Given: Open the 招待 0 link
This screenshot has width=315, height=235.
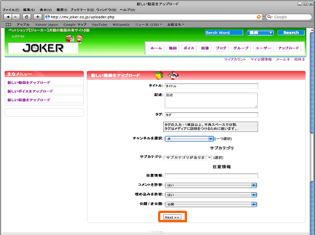Looking at the screenshot, I should 299,60.
